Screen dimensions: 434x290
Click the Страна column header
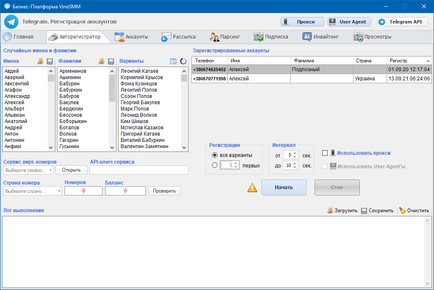[x=370, y=61]
